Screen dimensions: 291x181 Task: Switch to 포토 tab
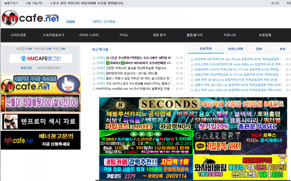282,49
